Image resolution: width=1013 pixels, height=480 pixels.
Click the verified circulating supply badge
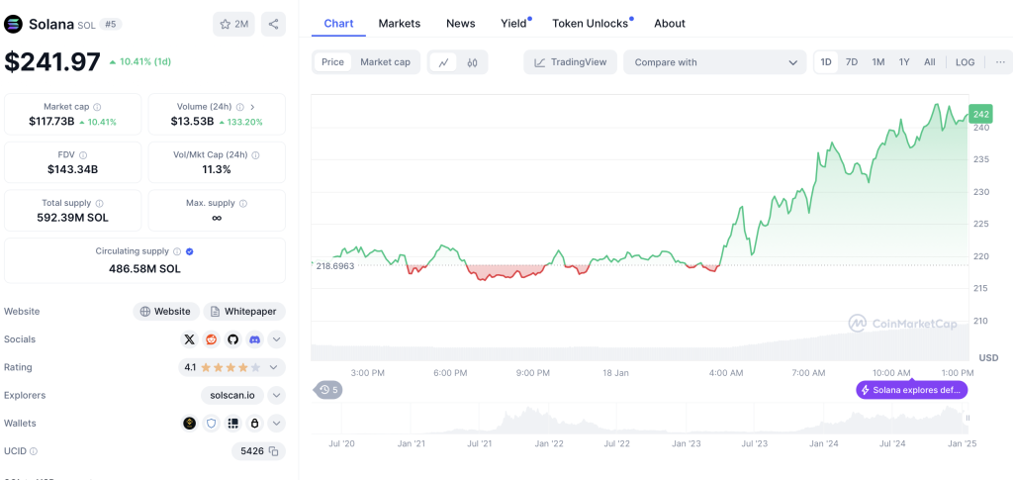tap(190, 251)
